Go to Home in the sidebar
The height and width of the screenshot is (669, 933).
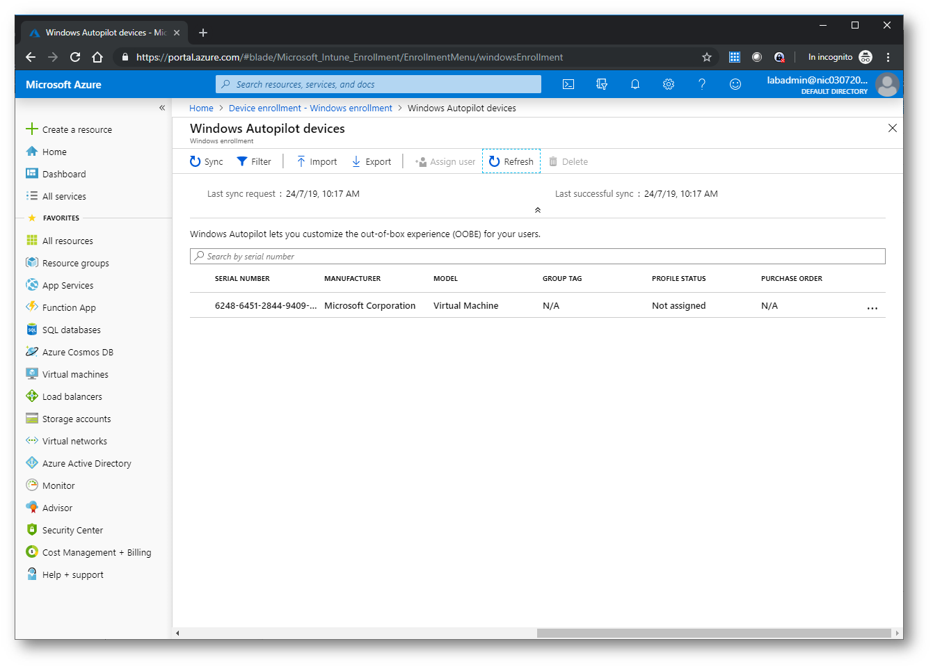click(54, 152)
